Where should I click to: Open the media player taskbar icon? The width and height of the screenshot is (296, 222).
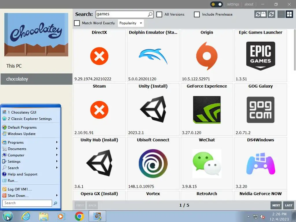coord(61,216)
